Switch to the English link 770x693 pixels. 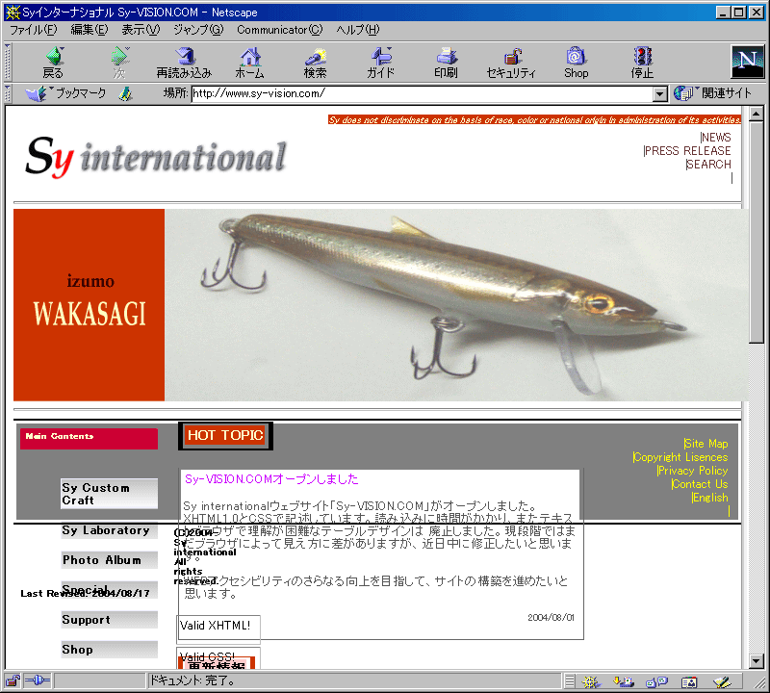(x=710, y=498)
